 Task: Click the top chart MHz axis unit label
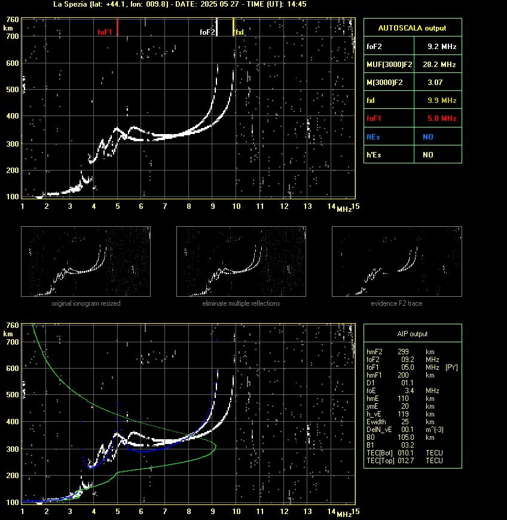(344, 209)
